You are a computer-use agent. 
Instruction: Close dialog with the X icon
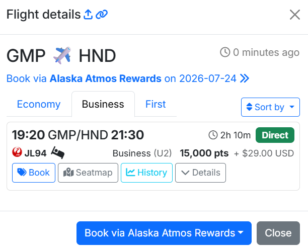pos(295,15)
